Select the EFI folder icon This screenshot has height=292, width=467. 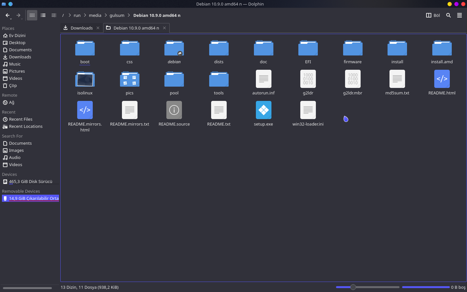[308, 48]
